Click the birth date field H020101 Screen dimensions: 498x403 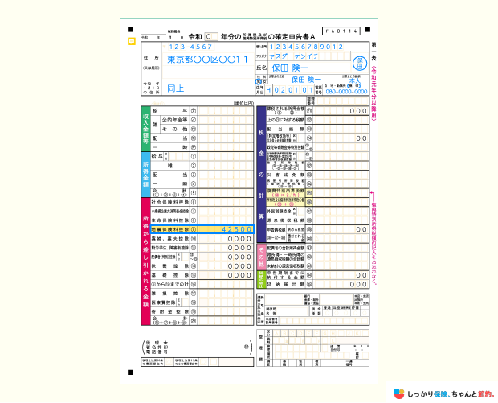289,90
